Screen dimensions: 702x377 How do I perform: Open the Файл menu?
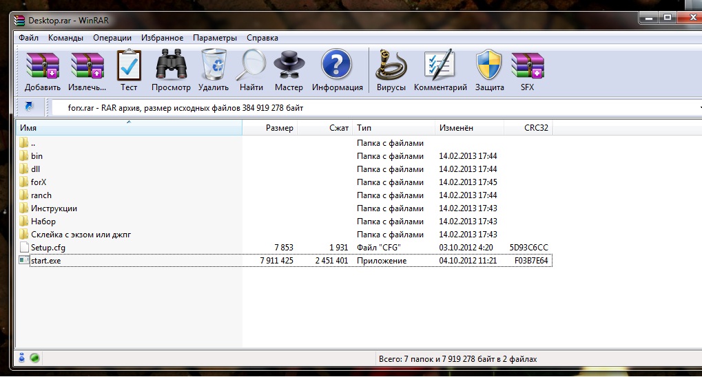tap(29, 38)
